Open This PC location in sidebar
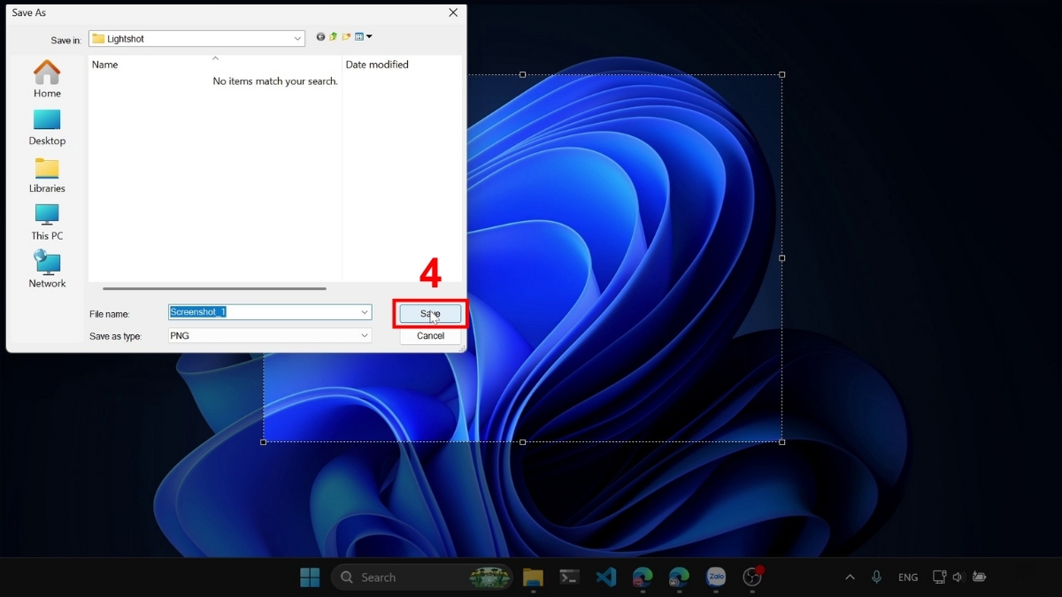The image size is (1062, 597). tap(47, 223)
